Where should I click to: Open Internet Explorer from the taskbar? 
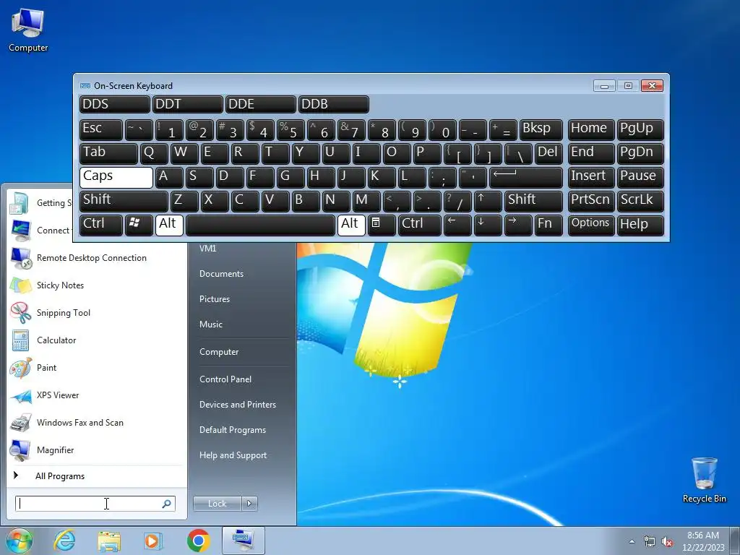point(64,541)
